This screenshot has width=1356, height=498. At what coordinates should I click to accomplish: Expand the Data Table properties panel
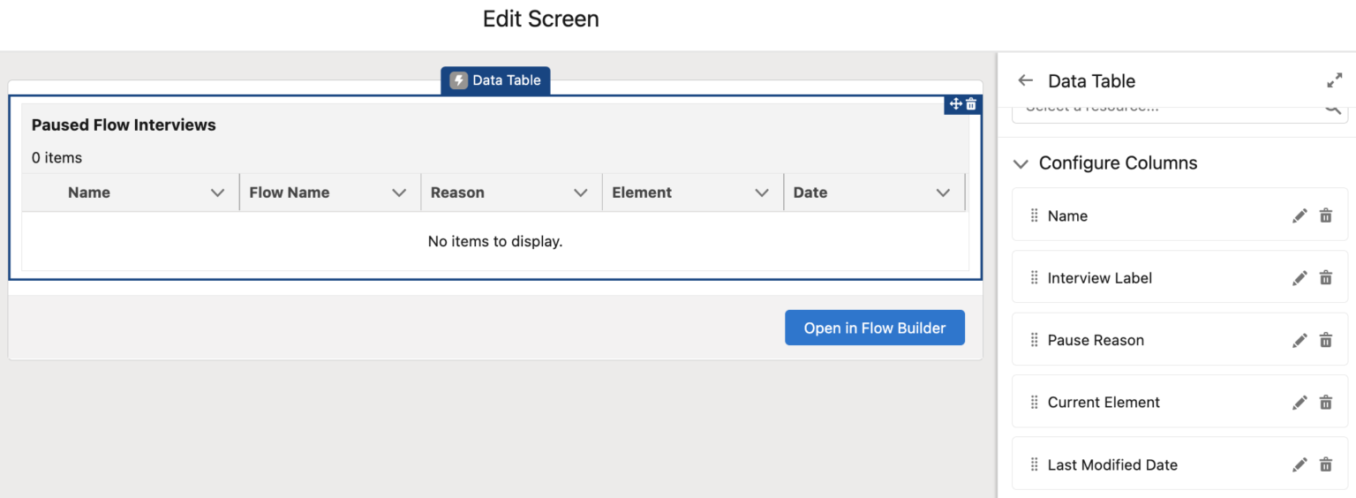(x=1334, y=80)
